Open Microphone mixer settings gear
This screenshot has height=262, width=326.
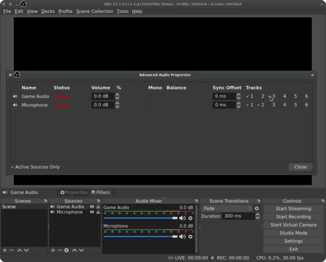click(x=191, y=237)
